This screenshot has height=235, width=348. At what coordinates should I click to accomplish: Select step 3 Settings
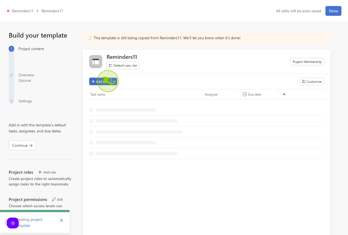pyautogui.click(x=25, y=101)
